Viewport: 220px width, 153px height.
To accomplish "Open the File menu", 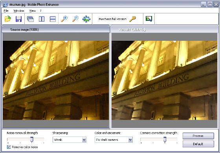I will pyautogui.click(x=6, y=11).
